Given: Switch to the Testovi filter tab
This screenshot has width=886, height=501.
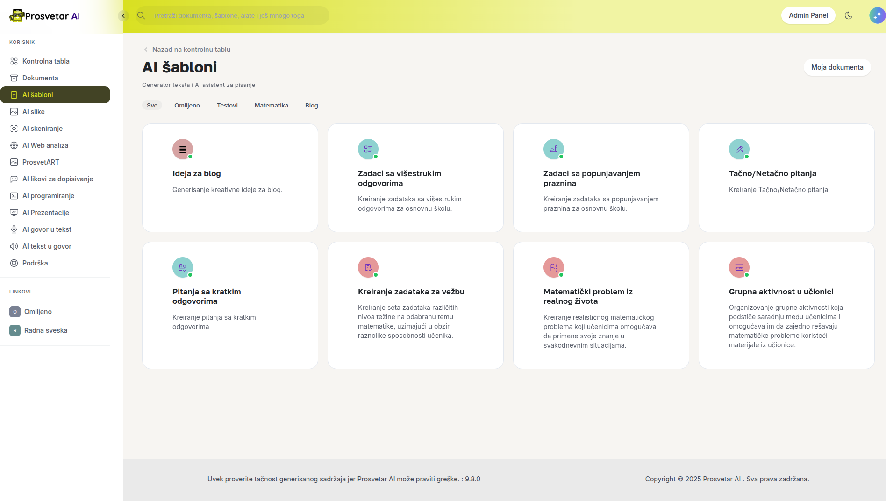Looking at the screenshot, I should (x=227, y=106).
